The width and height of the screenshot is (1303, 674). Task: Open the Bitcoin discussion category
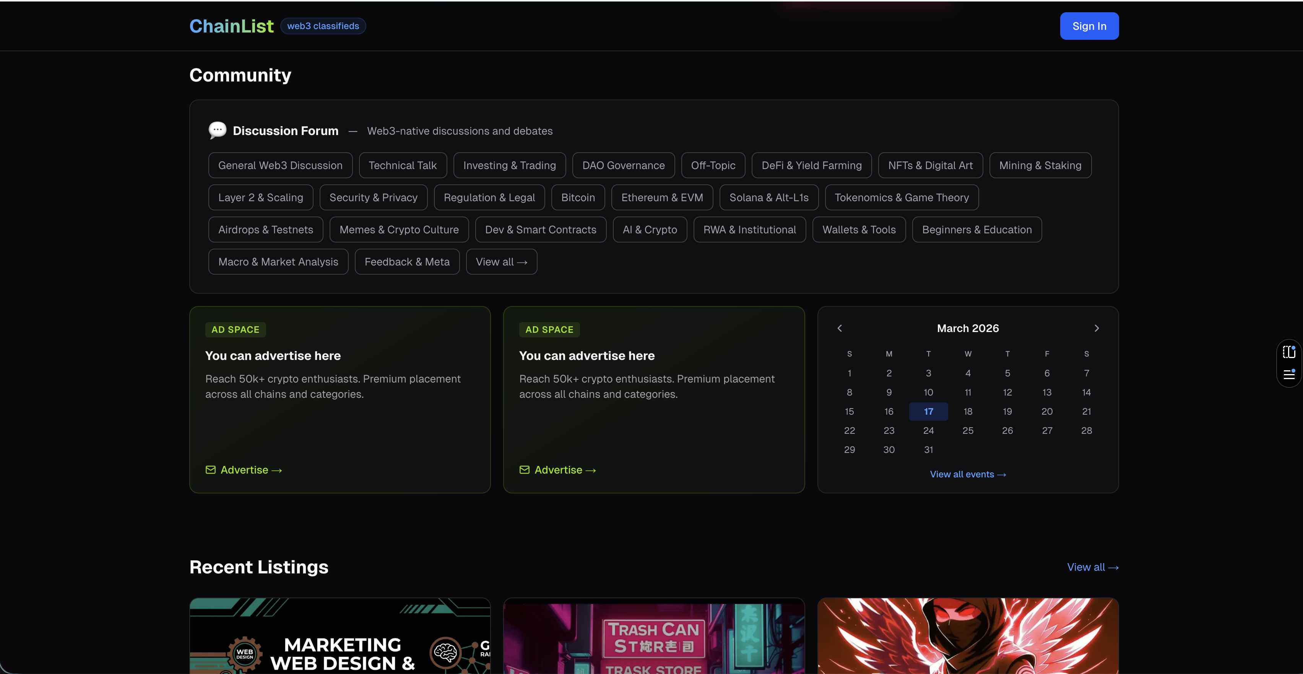(578, 197)
